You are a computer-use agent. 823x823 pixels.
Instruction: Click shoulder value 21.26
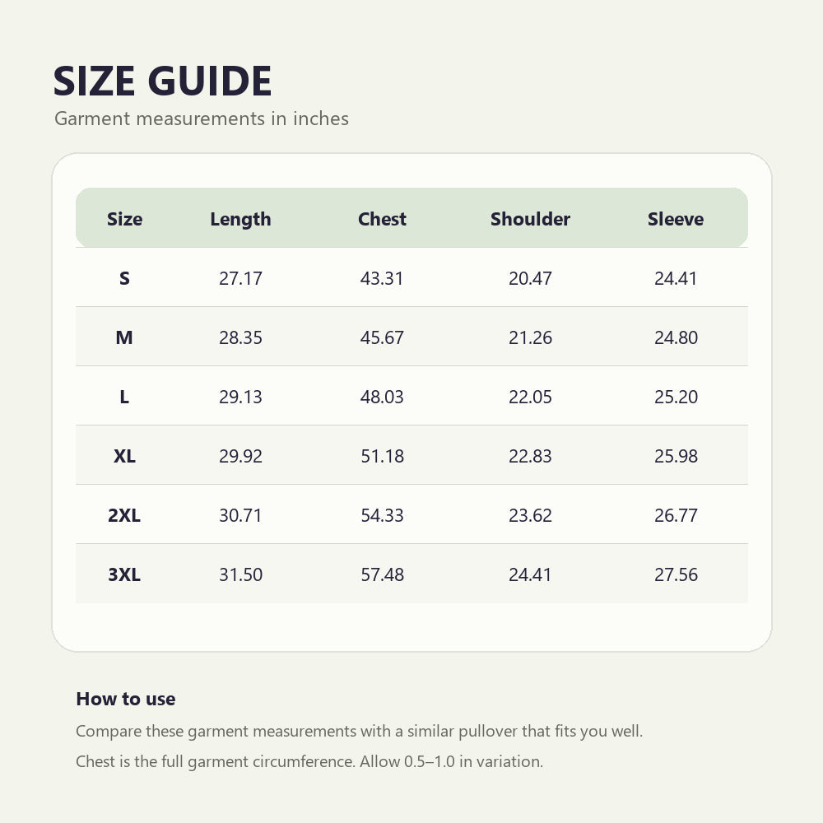tap(530, 337)
